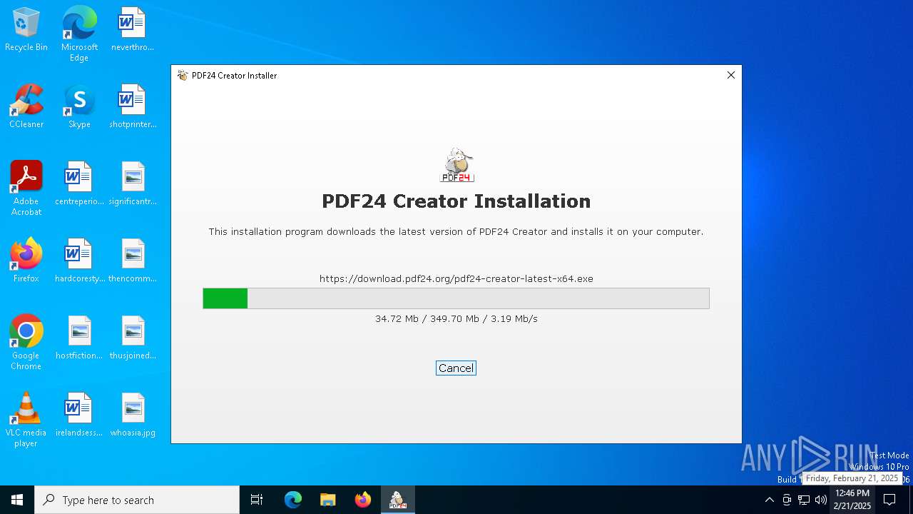Open File Explorer from the taskbar
Viewport: 913px width, 514px height.
coord(327,500)
